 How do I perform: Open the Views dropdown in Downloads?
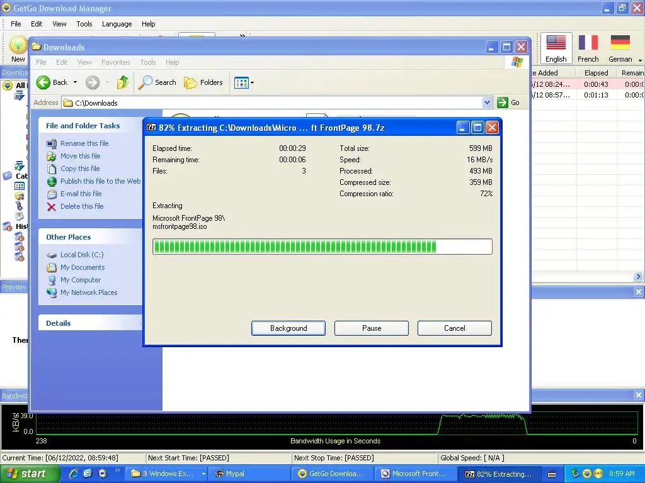244,82
